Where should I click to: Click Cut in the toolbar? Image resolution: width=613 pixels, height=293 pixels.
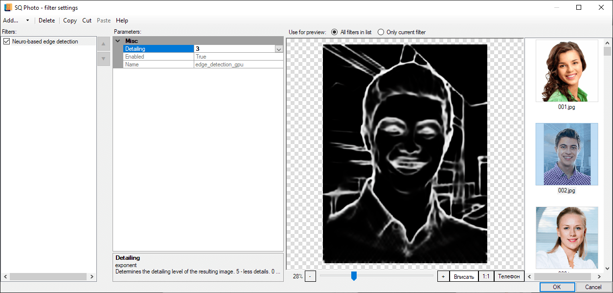coord(87,21)
